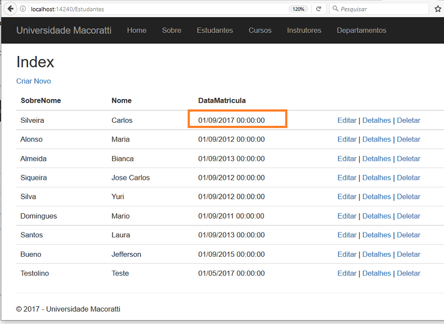The image size is (444, 324).
Task: Open the site information icon
Action: coord(23,9)
